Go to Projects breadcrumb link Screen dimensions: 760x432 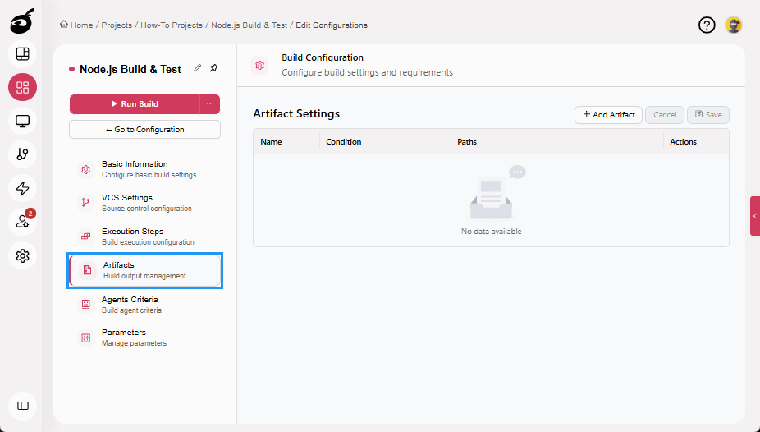click(117, 25)
